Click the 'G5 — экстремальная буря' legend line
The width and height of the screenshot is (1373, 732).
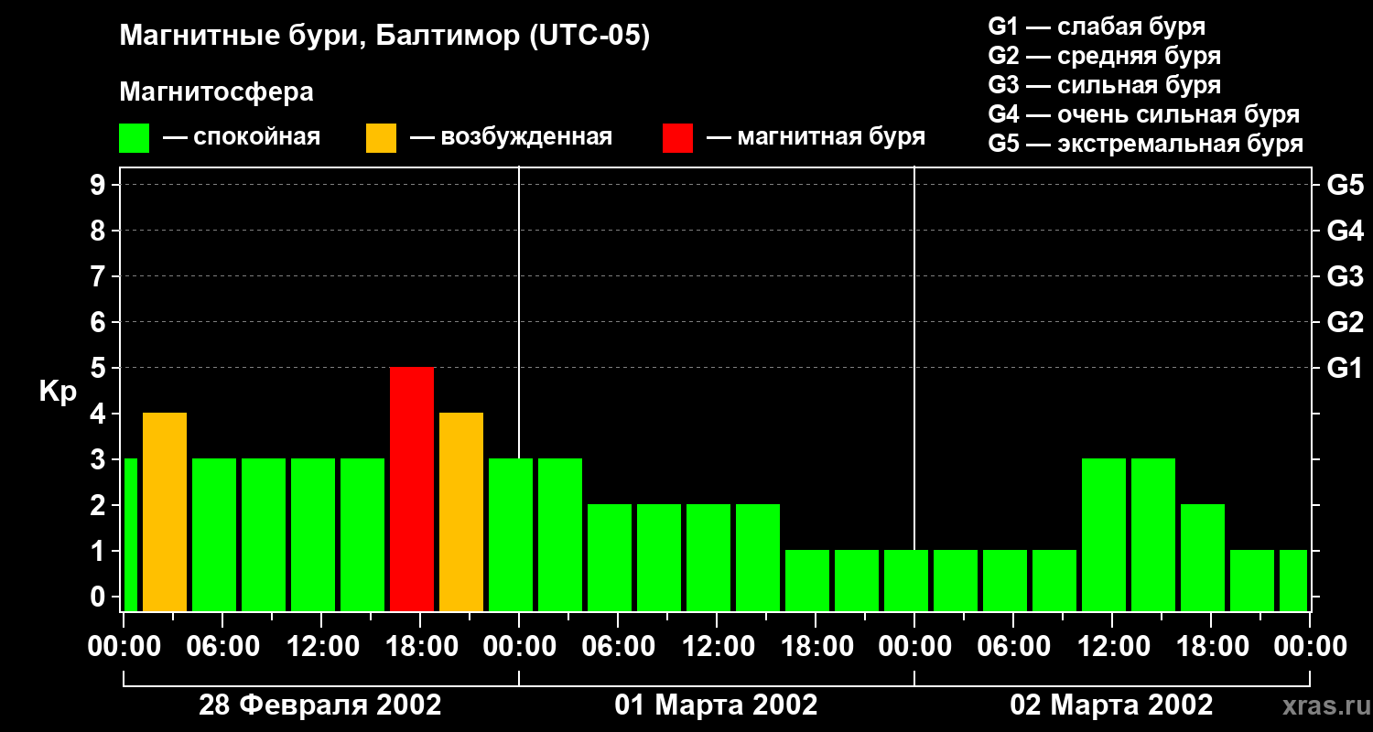tap(1145, 144)
